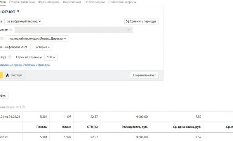Open the 'последний переход из Яндекс.Директа' dropdown
Image resolution: width=233 pixels, height=141 pixels.
[37, 38]
